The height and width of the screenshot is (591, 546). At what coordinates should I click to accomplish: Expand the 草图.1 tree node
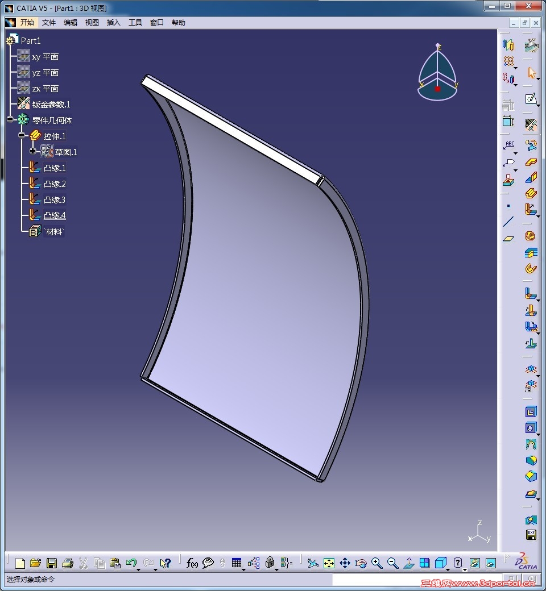click(33, 151)
